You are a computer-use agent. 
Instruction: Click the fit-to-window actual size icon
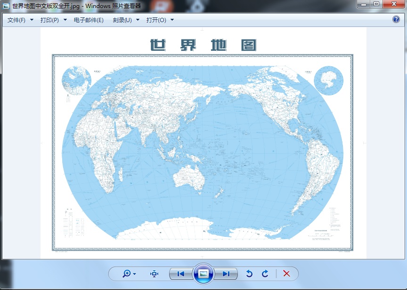pyautogui.click(x=155, y=274)
